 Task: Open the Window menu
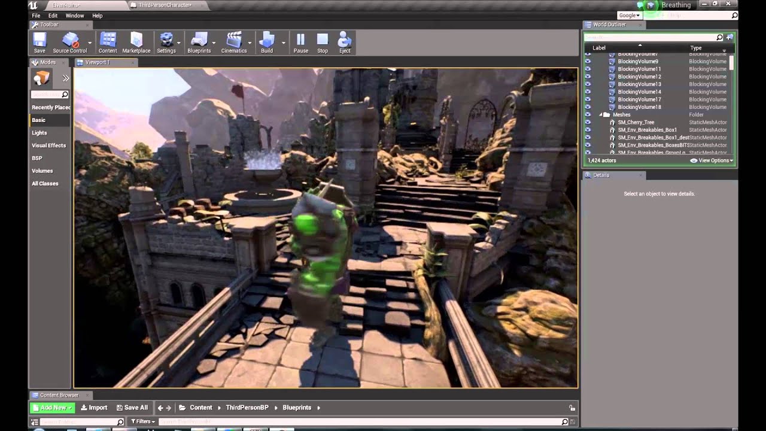point(75,16)
